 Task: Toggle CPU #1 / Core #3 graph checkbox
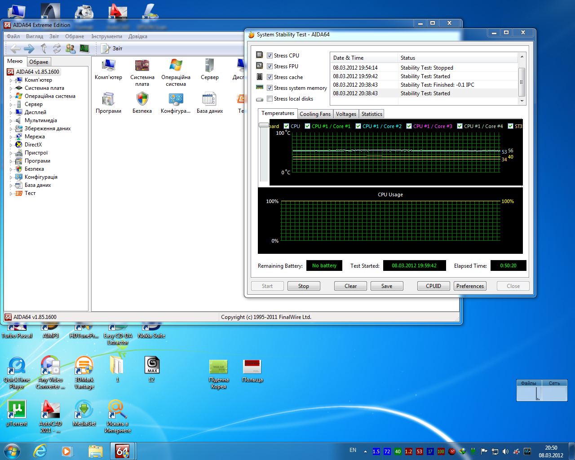(409, 126)
